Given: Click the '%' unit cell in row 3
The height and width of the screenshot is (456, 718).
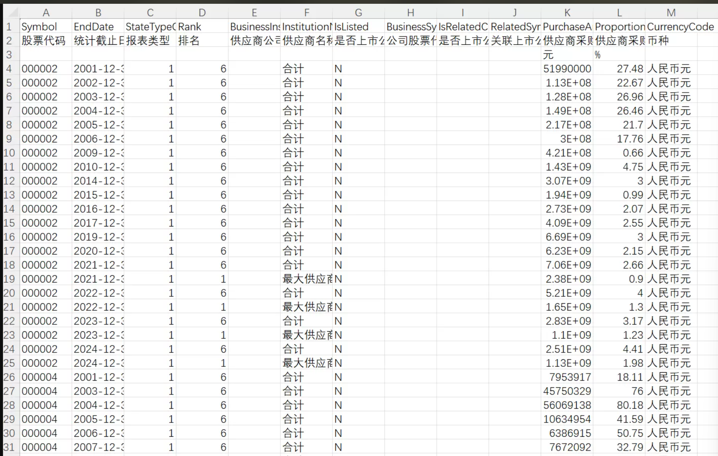Looking at the screenshot, I should point(619,55).
